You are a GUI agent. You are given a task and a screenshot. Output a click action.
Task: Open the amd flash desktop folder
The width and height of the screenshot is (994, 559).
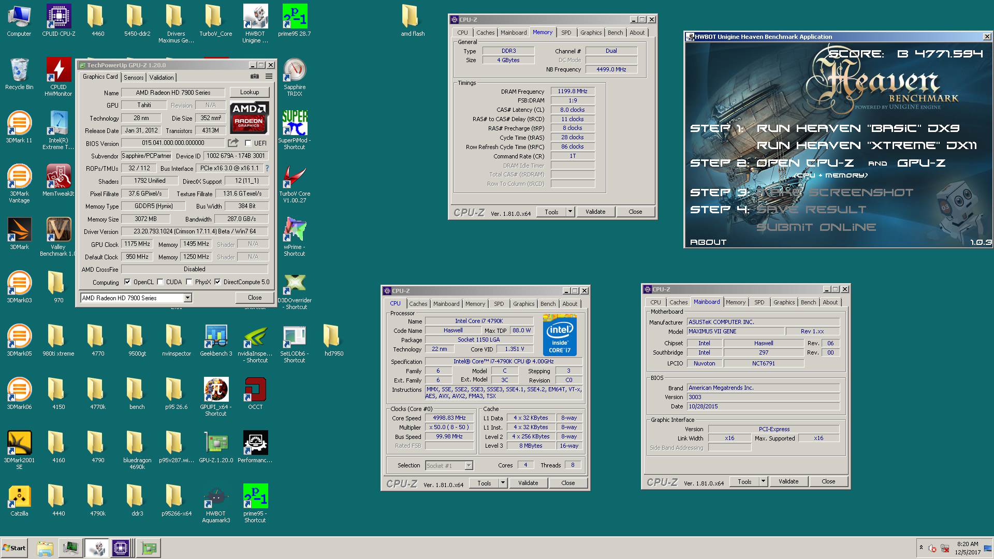point(413,21)
